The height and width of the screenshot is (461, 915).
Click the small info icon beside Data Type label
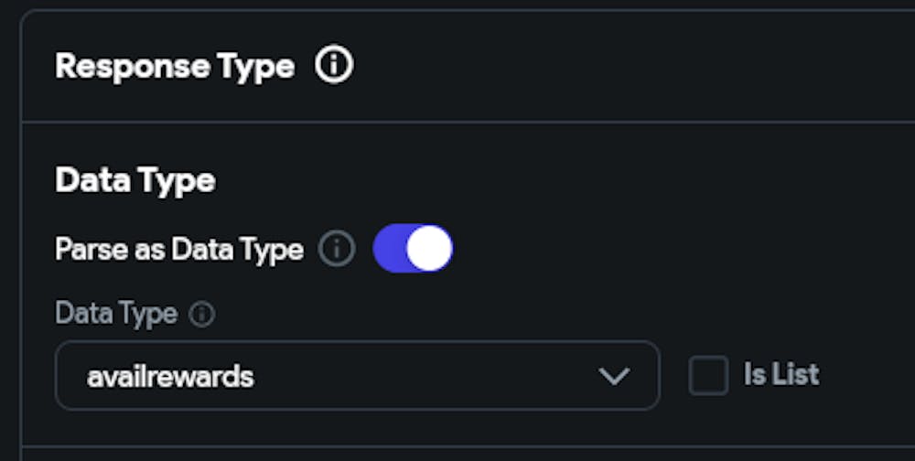point(201,315)
